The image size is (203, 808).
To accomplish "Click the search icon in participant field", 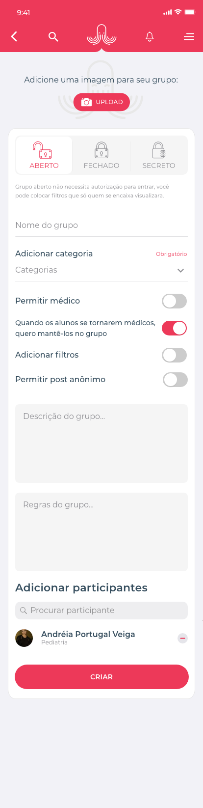I will coord(23,611).
